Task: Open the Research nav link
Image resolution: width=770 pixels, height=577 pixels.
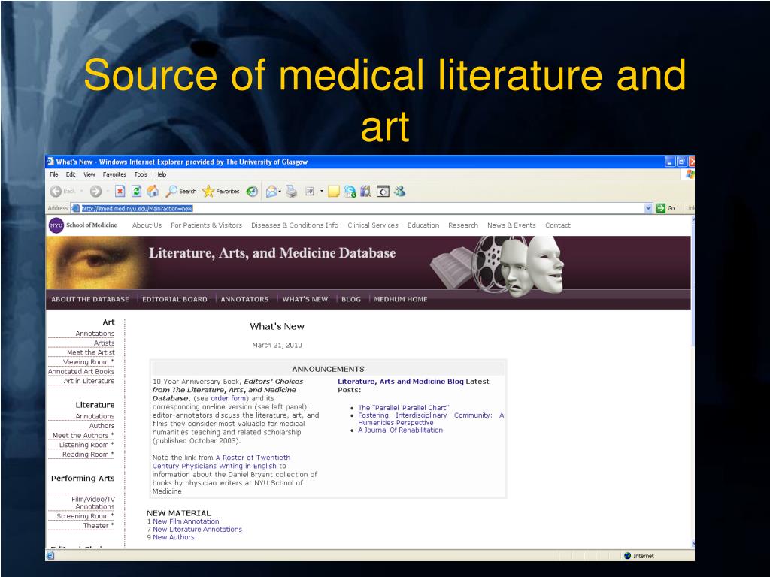Action: click(x=463, y=225)
